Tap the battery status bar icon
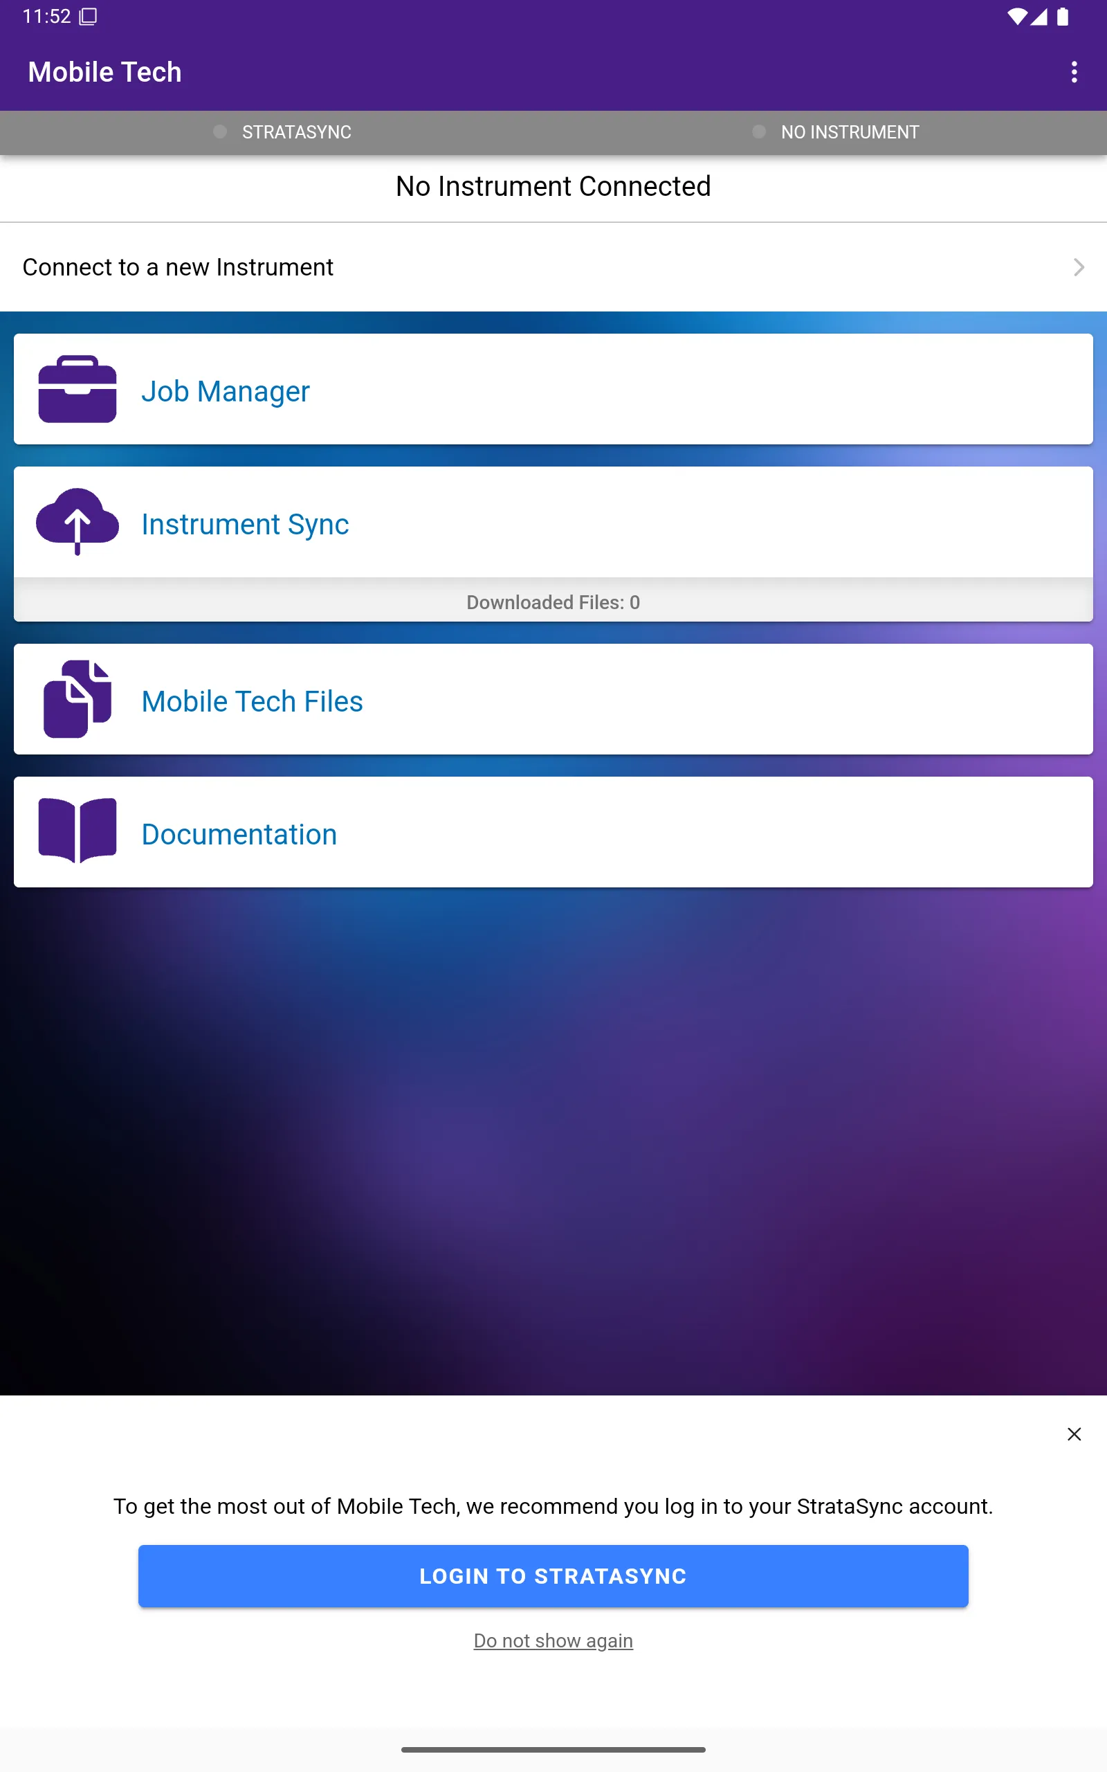The width and height of the screenshot is (1107, 1772). (x=1062, y=16)
